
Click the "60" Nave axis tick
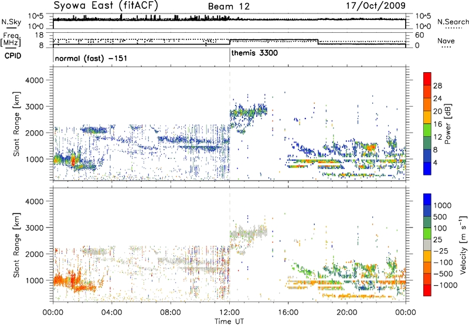pyautogui.click(x=420, y=35)
